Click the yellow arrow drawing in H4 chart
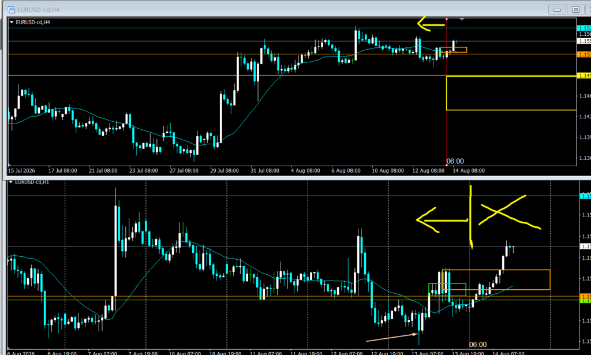 431,24
